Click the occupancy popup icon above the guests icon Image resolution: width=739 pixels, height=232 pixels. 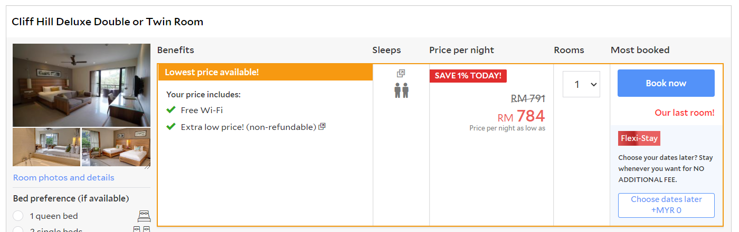[401, 74]
